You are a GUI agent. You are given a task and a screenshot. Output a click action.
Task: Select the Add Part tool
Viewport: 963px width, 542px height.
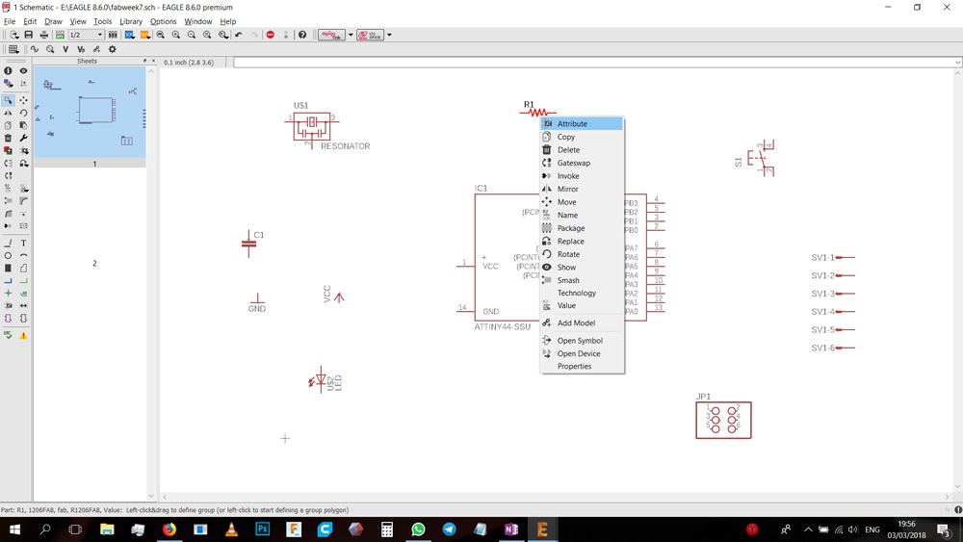[8, 150]
